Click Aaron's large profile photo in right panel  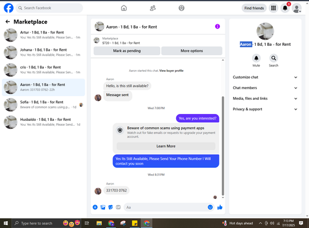coord(265,31)
